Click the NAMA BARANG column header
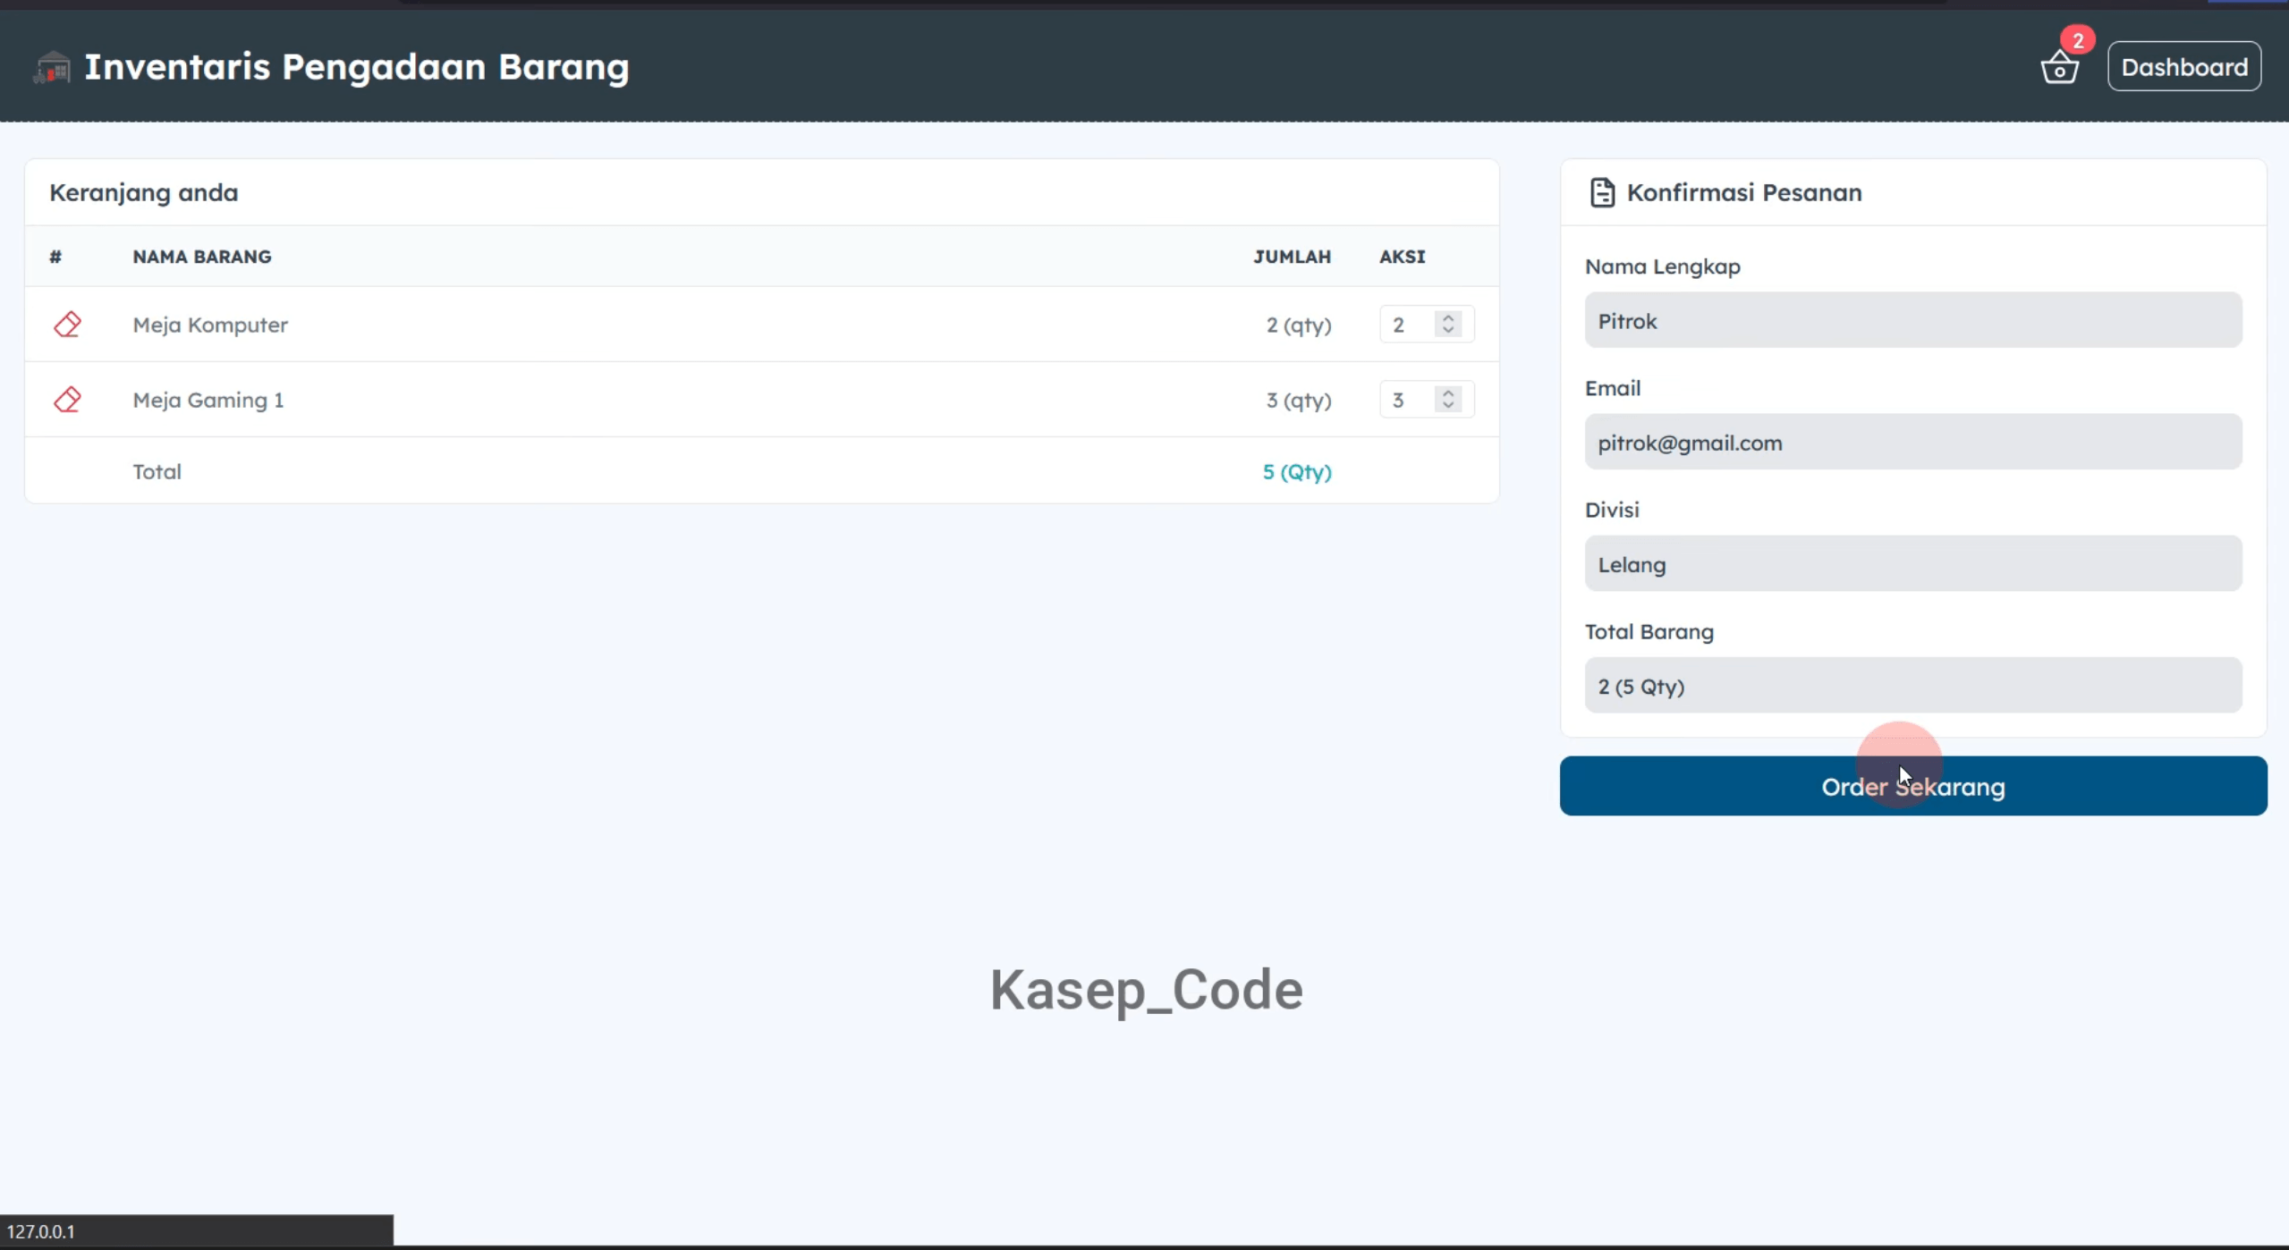 point(202,257)
